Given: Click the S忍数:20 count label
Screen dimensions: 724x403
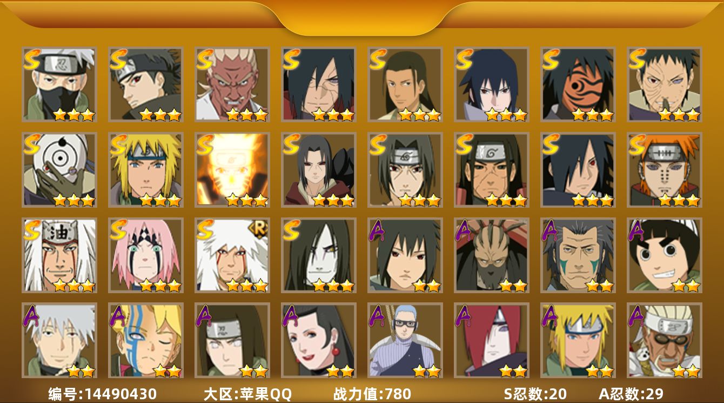Looking at the screenshot, I should [x=535, y=394].
